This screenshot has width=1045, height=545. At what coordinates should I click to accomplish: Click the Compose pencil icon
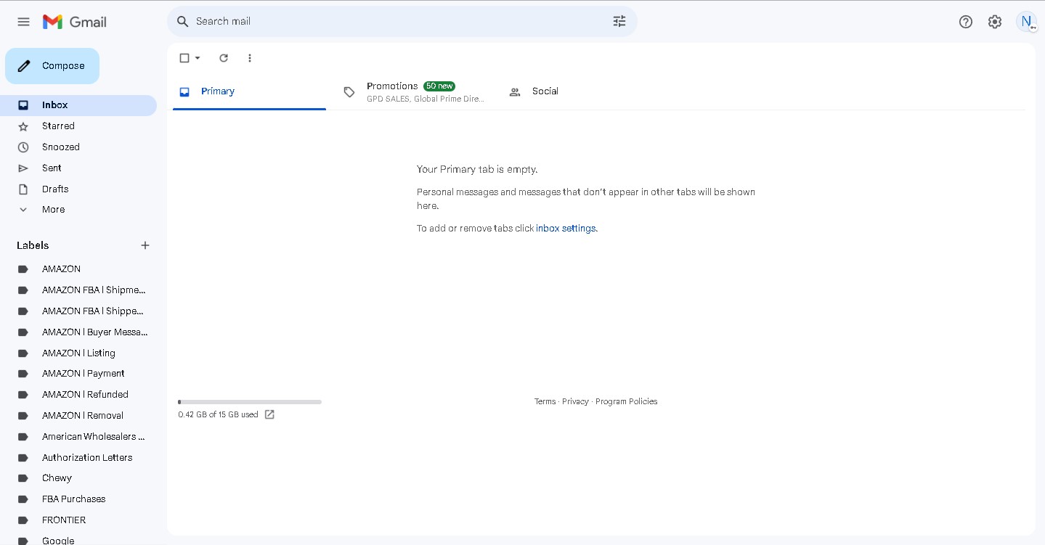pos(24,66)
